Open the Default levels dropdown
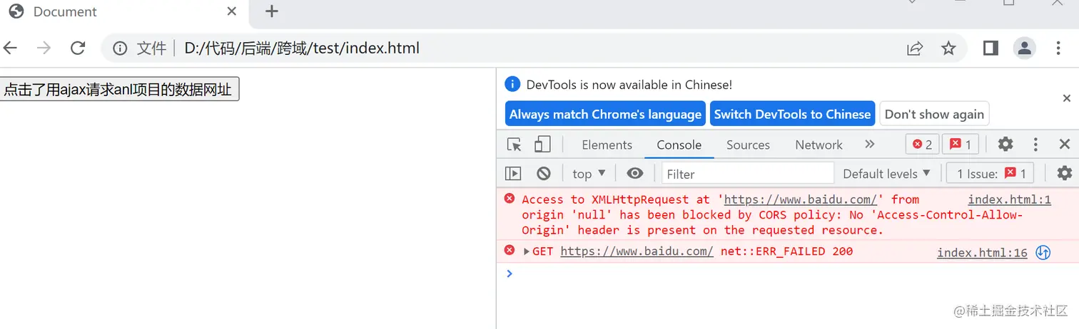1079x329 pixels. click(887, 173)
